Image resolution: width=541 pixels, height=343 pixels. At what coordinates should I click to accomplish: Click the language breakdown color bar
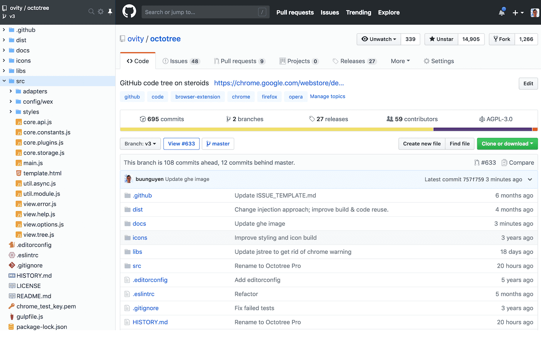tap(328, 129)
